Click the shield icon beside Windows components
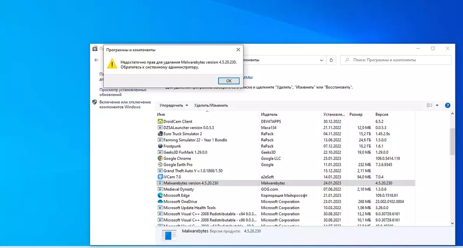 tap(94, 102)
